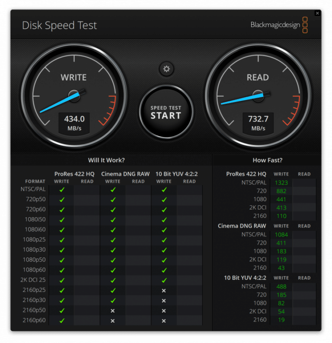Click the 882 write value
Screen dimensions: 332x343
[x=281, y=191]
